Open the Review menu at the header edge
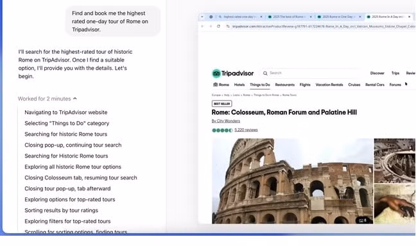The width and height of the screenshot is (416, 246). [x=411, y=73]
